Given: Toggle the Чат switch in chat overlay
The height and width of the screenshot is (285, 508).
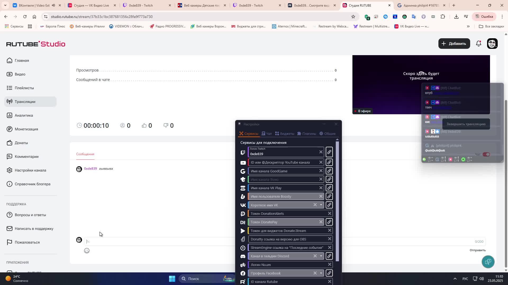Looking at the screenshot, I should pos(486,154).
